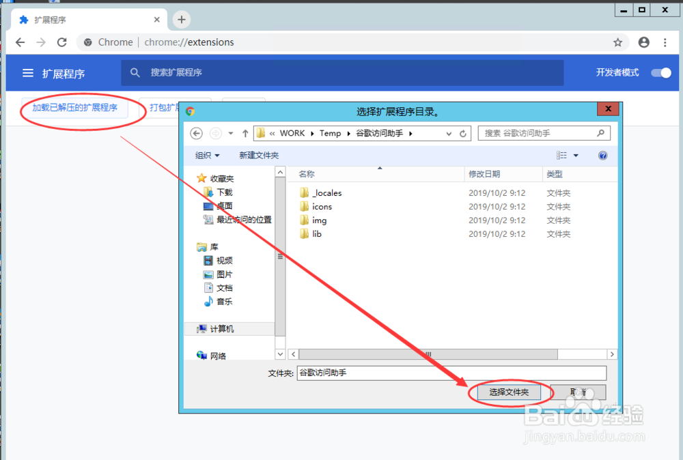Screen dimensions: 683x460
Task: Open Chrome three-dot menu
Action: pyautogui.click(x=665, y=42)
